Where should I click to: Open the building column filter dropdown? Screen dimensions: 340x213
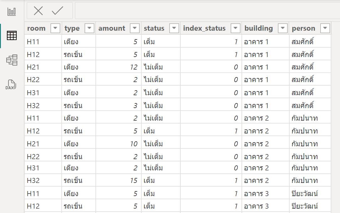pos(283,28)
